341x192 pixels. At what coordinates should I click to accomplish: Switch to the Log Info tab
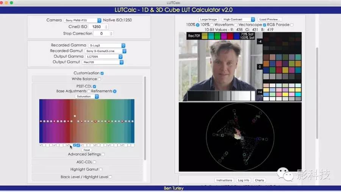tap(244, 180)
